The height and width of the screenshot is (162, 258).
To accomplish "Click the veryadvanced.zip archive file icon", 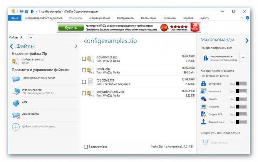I will click(90, 93).
